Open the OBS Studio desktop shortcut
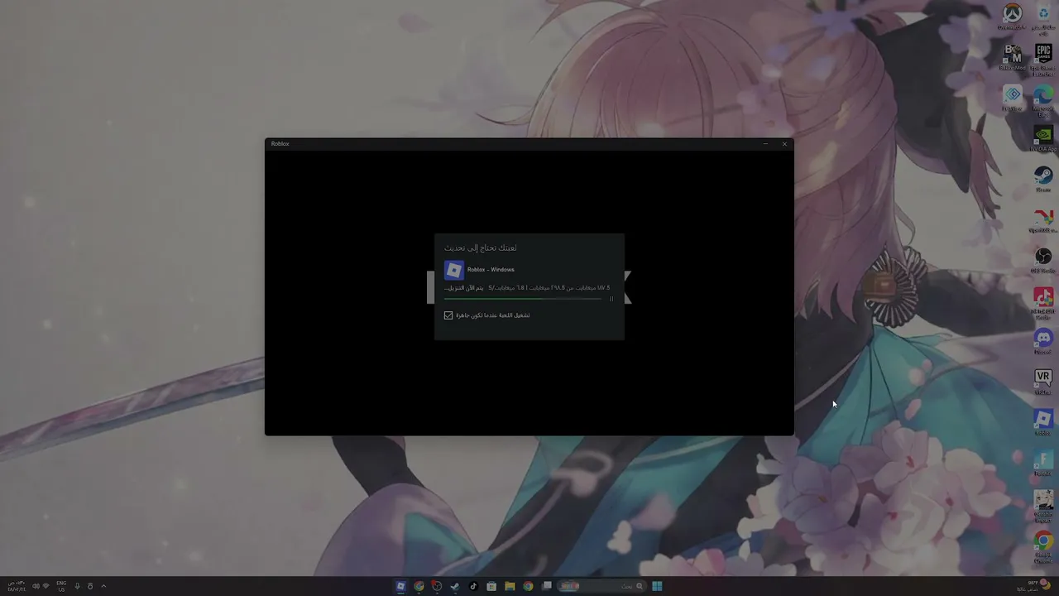The height and width of the screenshot is (596, 1059). [x=1043, y=259]
